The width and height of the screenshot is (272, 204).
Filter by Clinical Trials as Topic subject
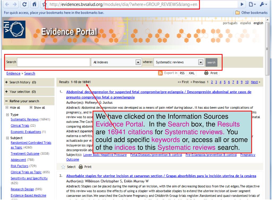[x=26, y=172]
